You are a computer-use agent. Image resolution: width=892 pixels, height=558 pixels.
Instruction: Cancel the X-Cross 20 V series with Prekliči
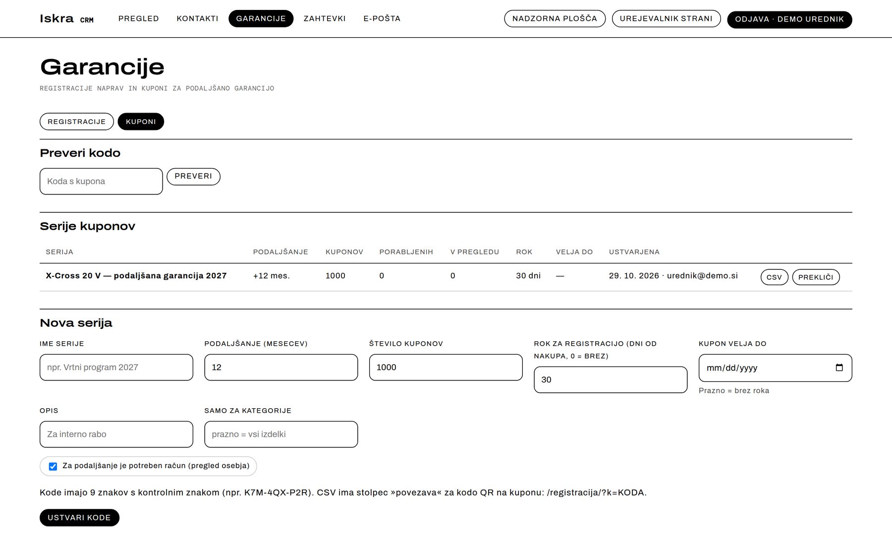point(816,277)
